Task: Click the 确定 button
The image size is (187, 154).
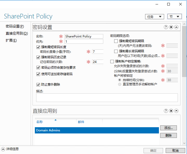Action: 153,151
